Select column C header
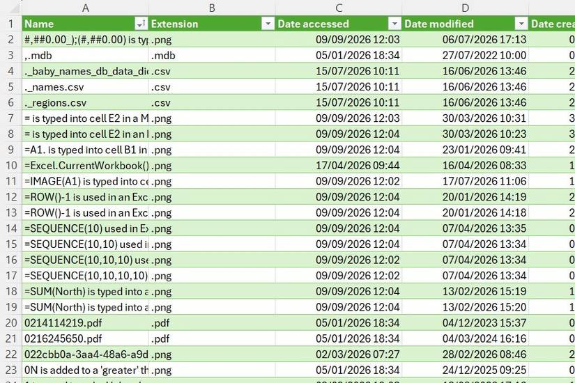Screen dimensions: 575x383 click(339, 8)
